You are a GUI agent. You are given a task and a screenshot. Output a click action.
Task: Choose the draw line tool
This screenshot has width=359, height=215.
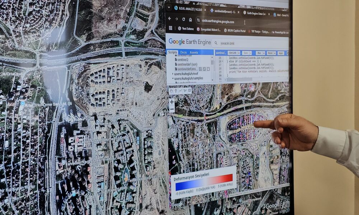[x=180, y=91]
